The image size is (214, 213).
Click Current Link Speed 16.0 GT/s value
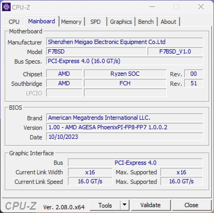coord(90,181)
